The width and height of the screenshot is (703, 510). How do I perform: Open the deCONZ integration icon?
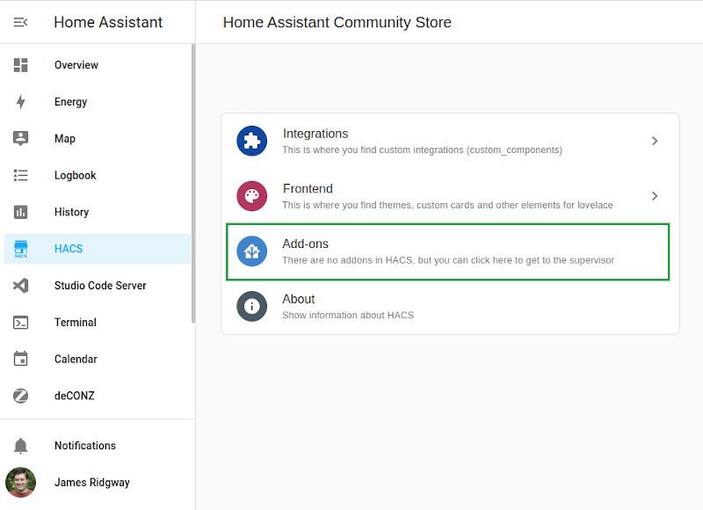(21, 396)
